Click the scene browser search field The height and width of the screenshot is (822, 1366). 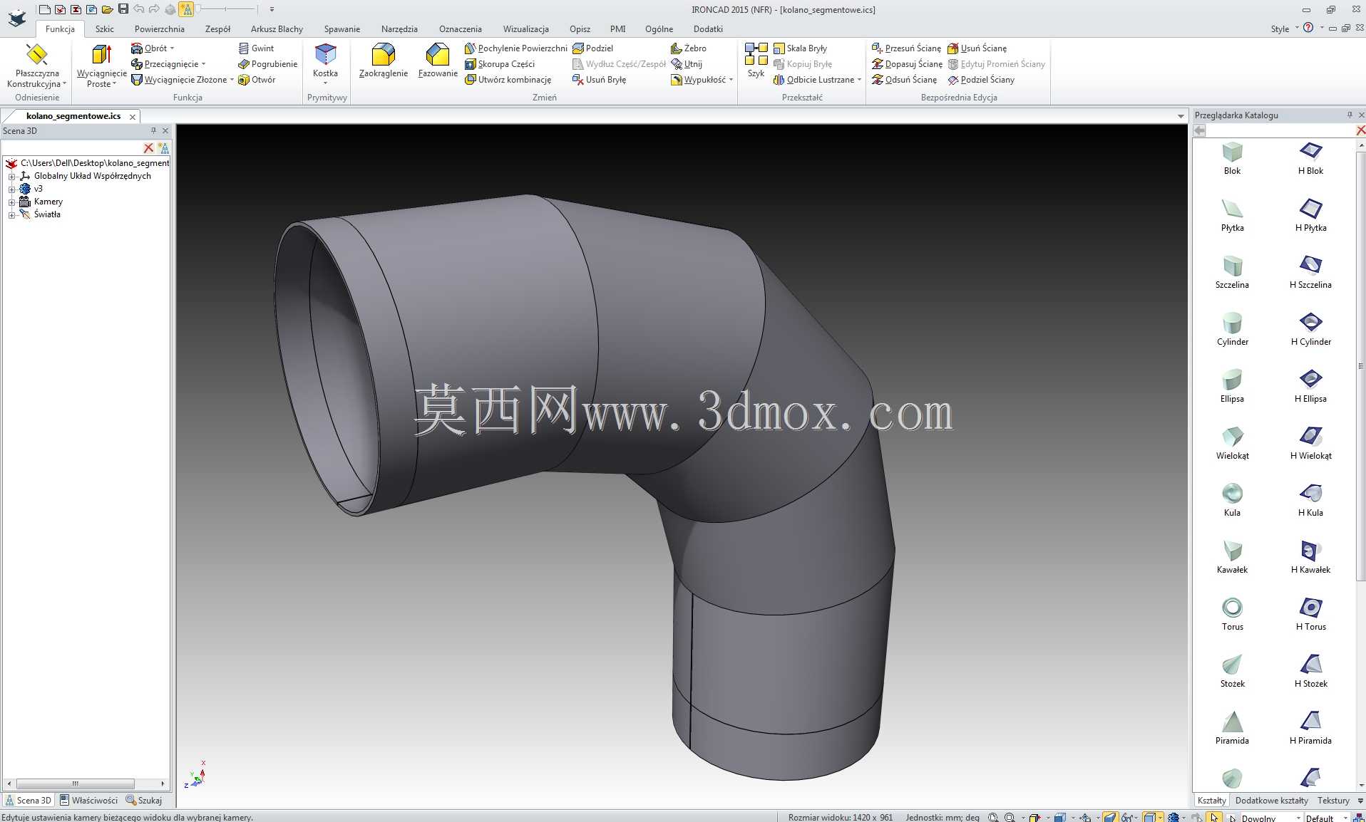coord(72,148)
